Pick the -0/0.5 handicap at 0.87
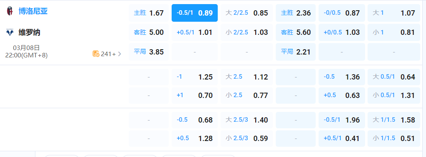The height and width of the screenshot is (157, 426). [x=342, y=13]
